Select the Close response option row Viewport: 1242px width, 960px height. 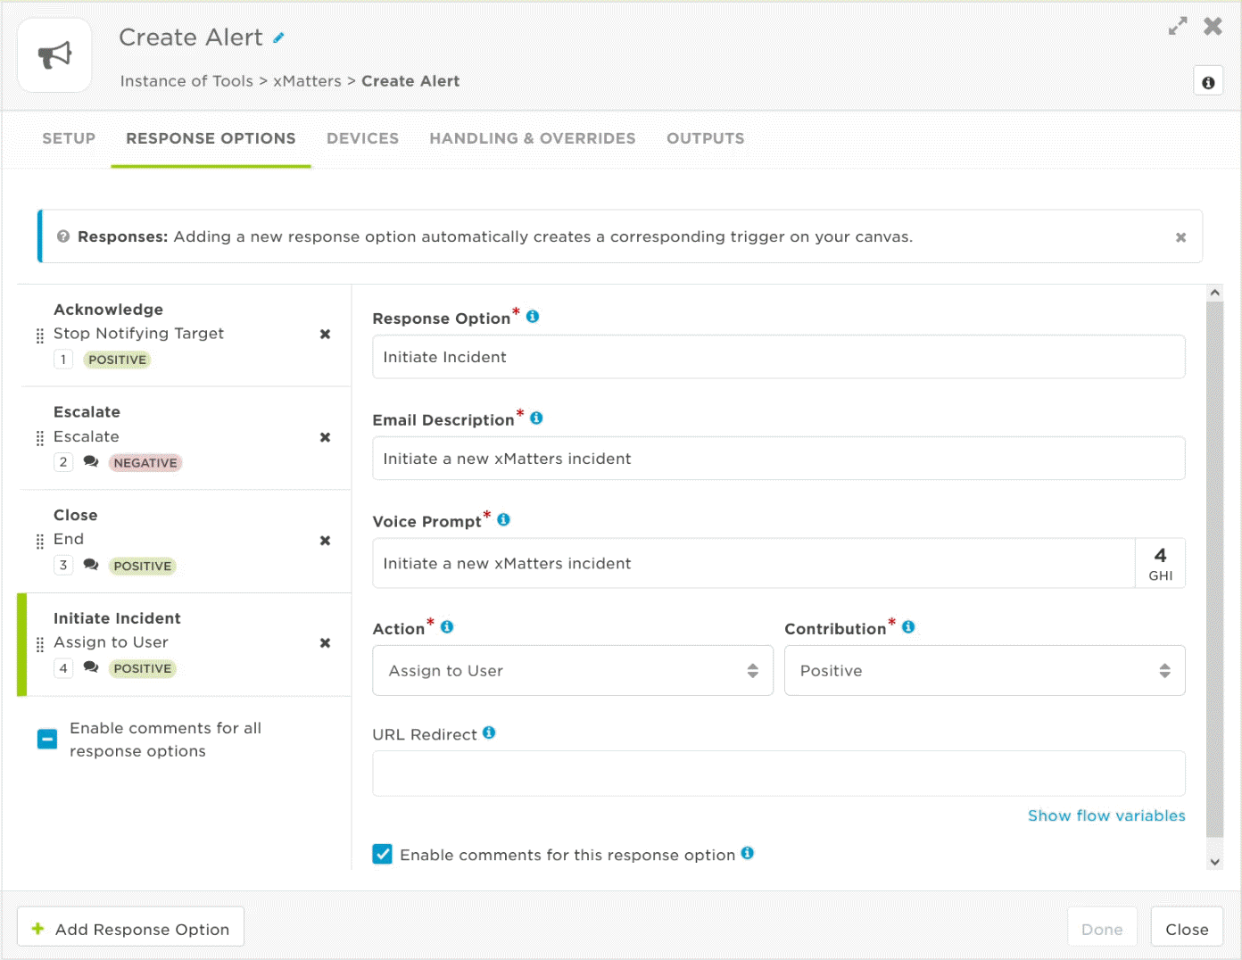point(185,542)
